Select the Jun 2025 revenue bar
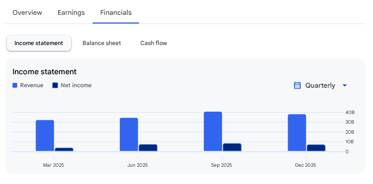Image resolution: width=373 pixels, height=184 pixels. tap(129, 134)
